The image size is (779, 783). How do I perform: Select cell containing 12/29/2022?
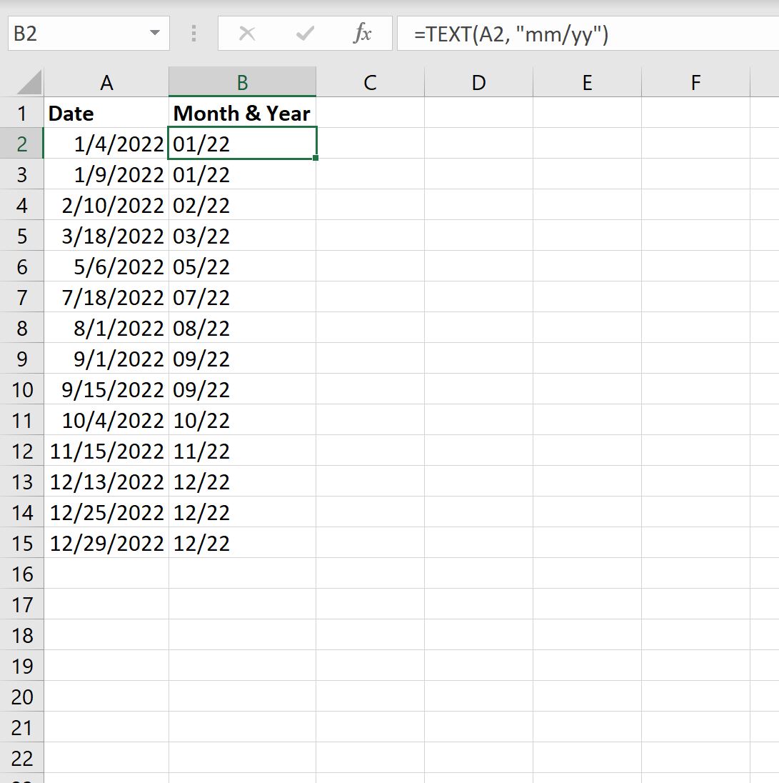tap(106, 543)
